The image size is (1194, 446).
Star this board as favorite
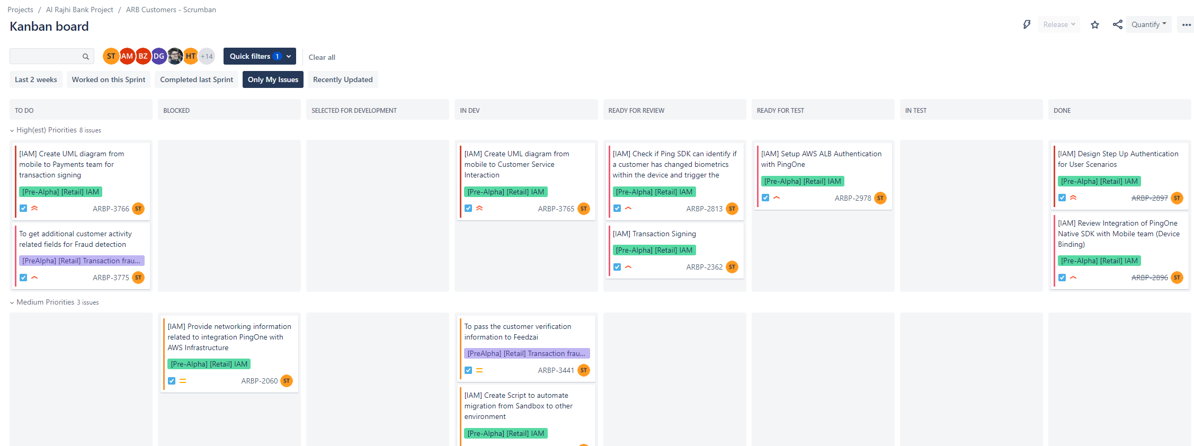click(1095, 24)
